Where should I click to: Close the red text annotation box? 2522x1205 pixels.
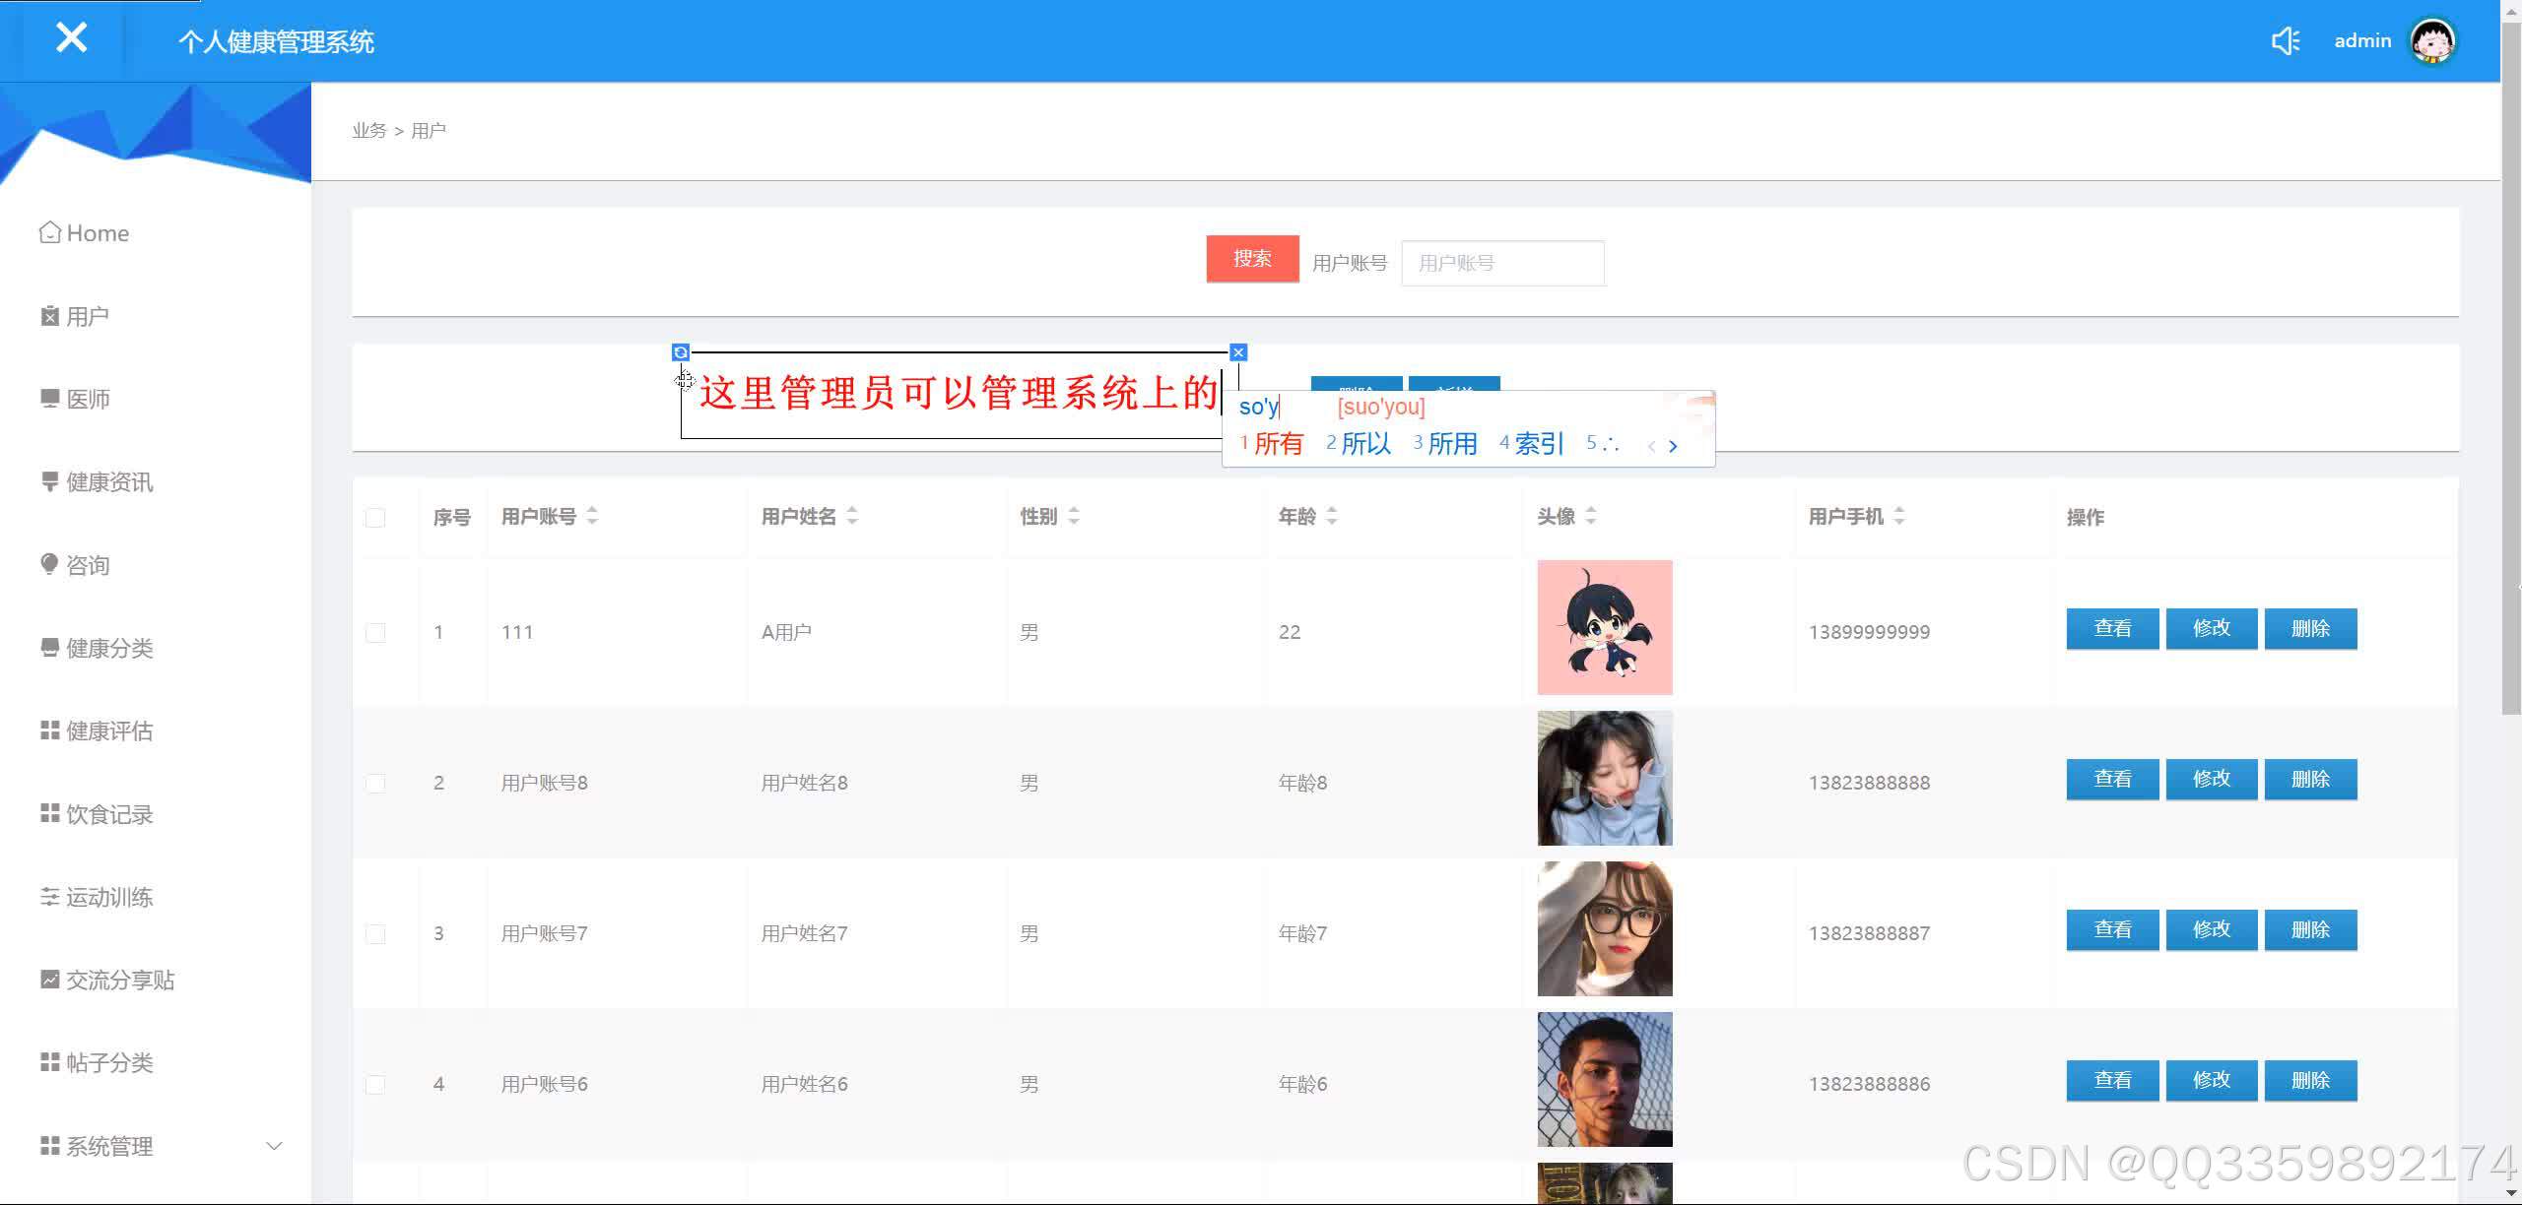point(1238,352)
